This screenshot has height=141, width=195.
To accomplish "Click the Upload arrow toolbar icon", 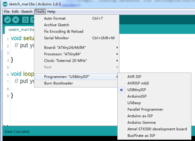I will pyautogui.click(x=16, y=20).
